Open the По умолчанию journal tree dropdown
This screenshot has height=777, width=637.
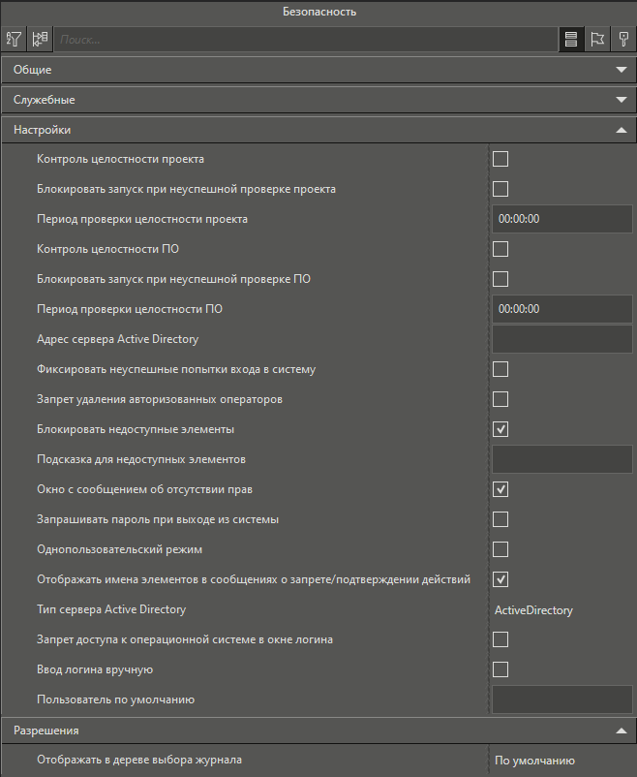561,761
